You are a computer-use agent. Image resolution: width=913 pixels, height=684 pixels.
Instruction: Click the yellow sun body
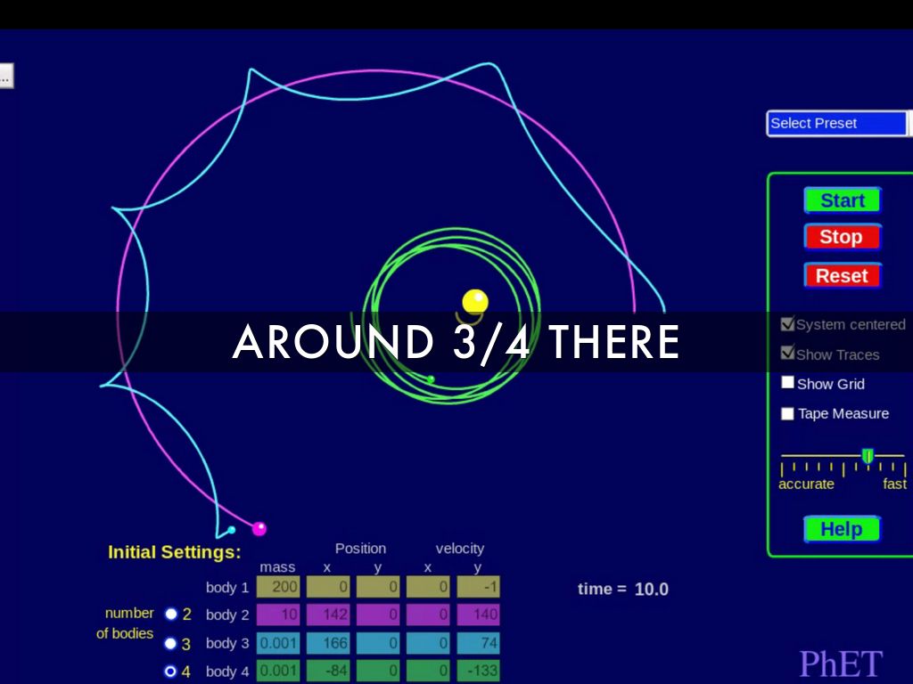475,301
